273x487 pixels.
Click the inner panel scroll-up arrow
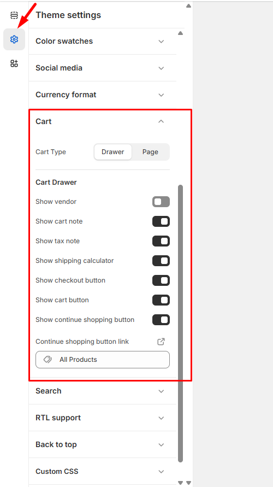tap(181, 33)
